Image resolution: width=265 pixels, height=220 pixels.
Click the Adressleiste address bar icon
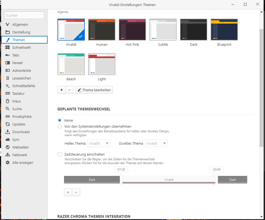click(8, 70)
